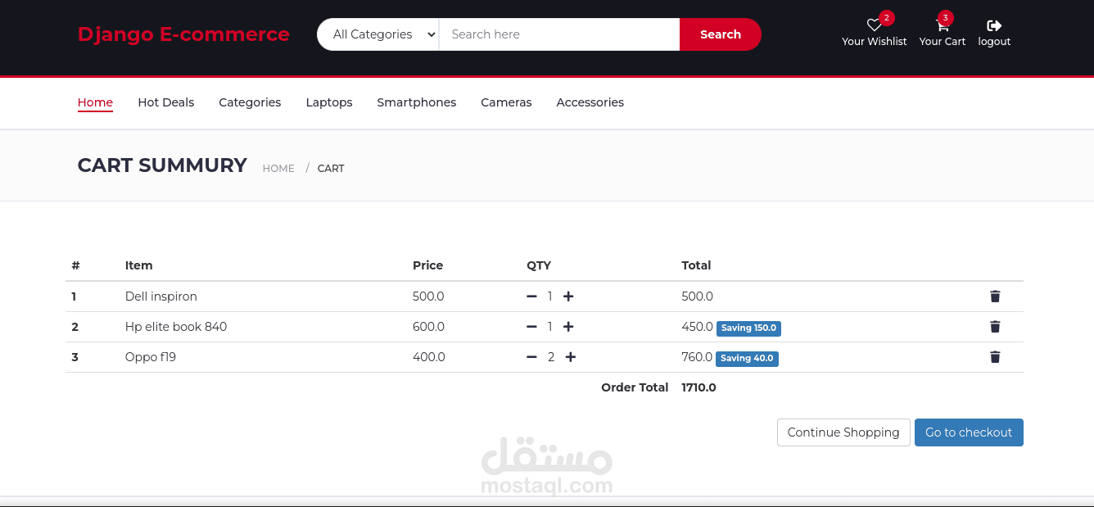
Task: Open the Accessories nav item
Action: (x=590, y=102)
